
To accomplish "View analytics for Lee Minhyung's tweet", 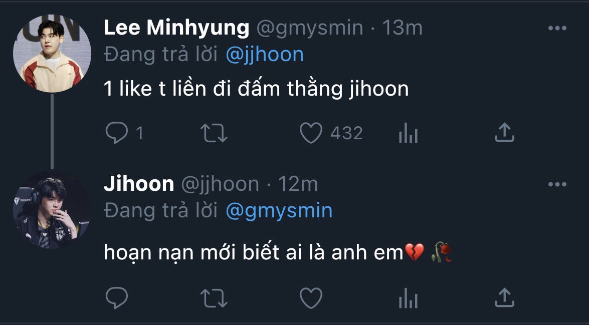I will point(408,134).
